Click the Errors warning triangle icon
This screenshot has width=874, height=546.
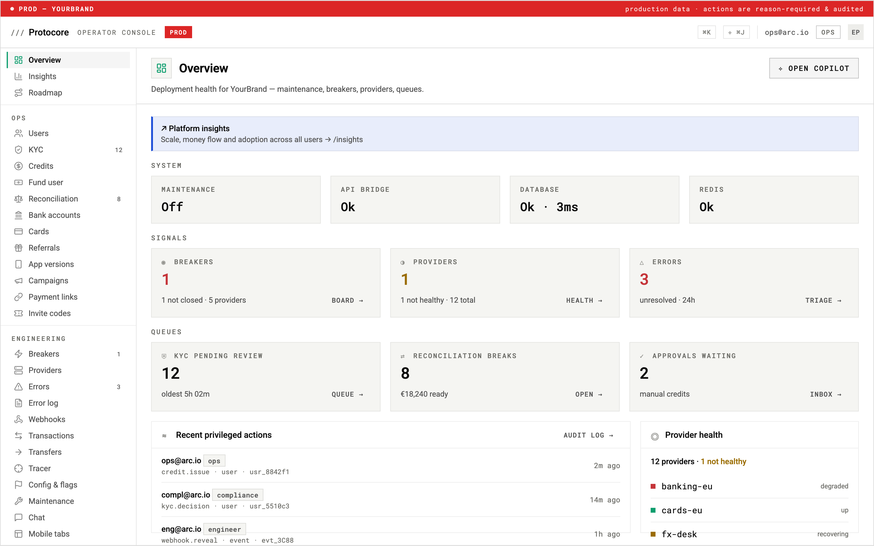19,387
